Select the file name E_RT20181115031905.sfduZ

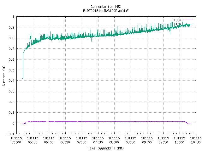106,11
